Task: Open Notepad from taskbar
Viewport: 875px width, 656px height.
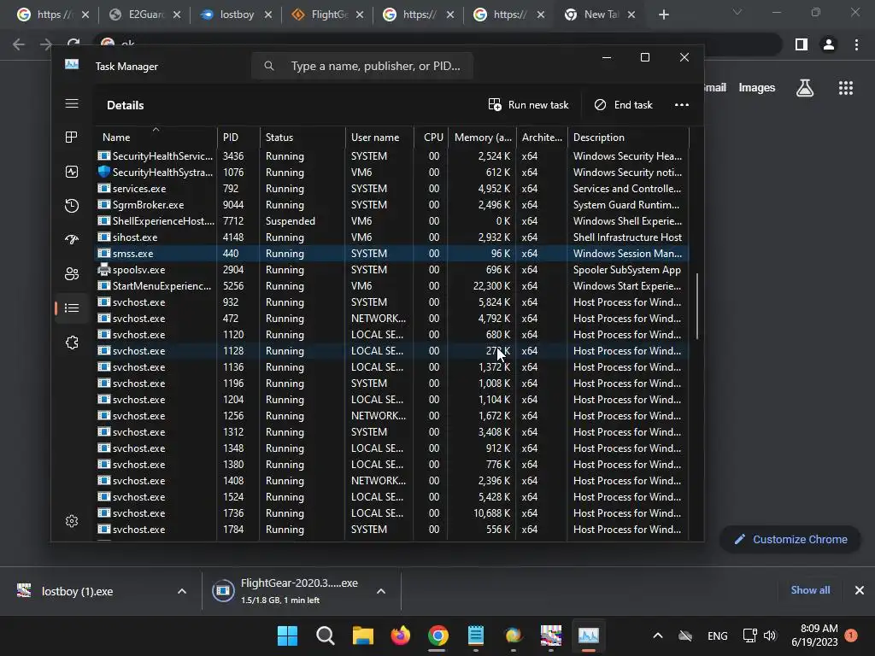Action: pos(475,635)
